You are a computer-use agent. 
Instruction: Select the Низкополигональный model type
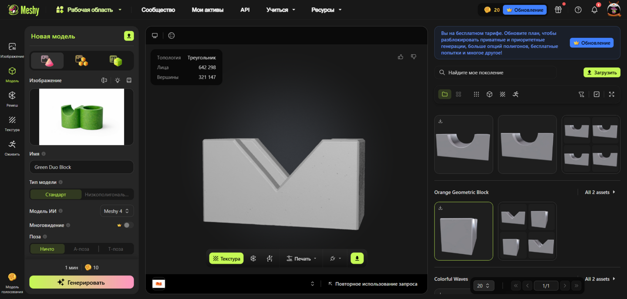pos(107,195)
